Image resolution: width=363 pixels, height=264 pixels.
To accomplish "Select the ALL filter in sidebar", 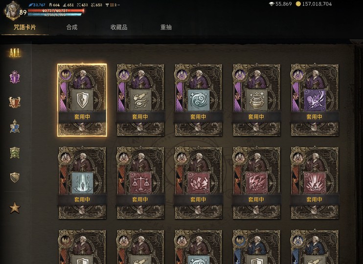I will click(15, 53).
